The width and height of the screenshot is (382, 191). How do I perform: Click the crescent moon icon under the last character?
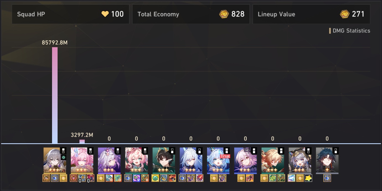(x=327, y=178)
